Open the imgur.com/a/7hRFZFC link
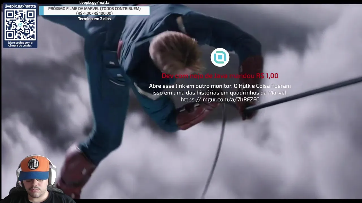This screenshot has height=203, width=362. [x=220, y=99]
